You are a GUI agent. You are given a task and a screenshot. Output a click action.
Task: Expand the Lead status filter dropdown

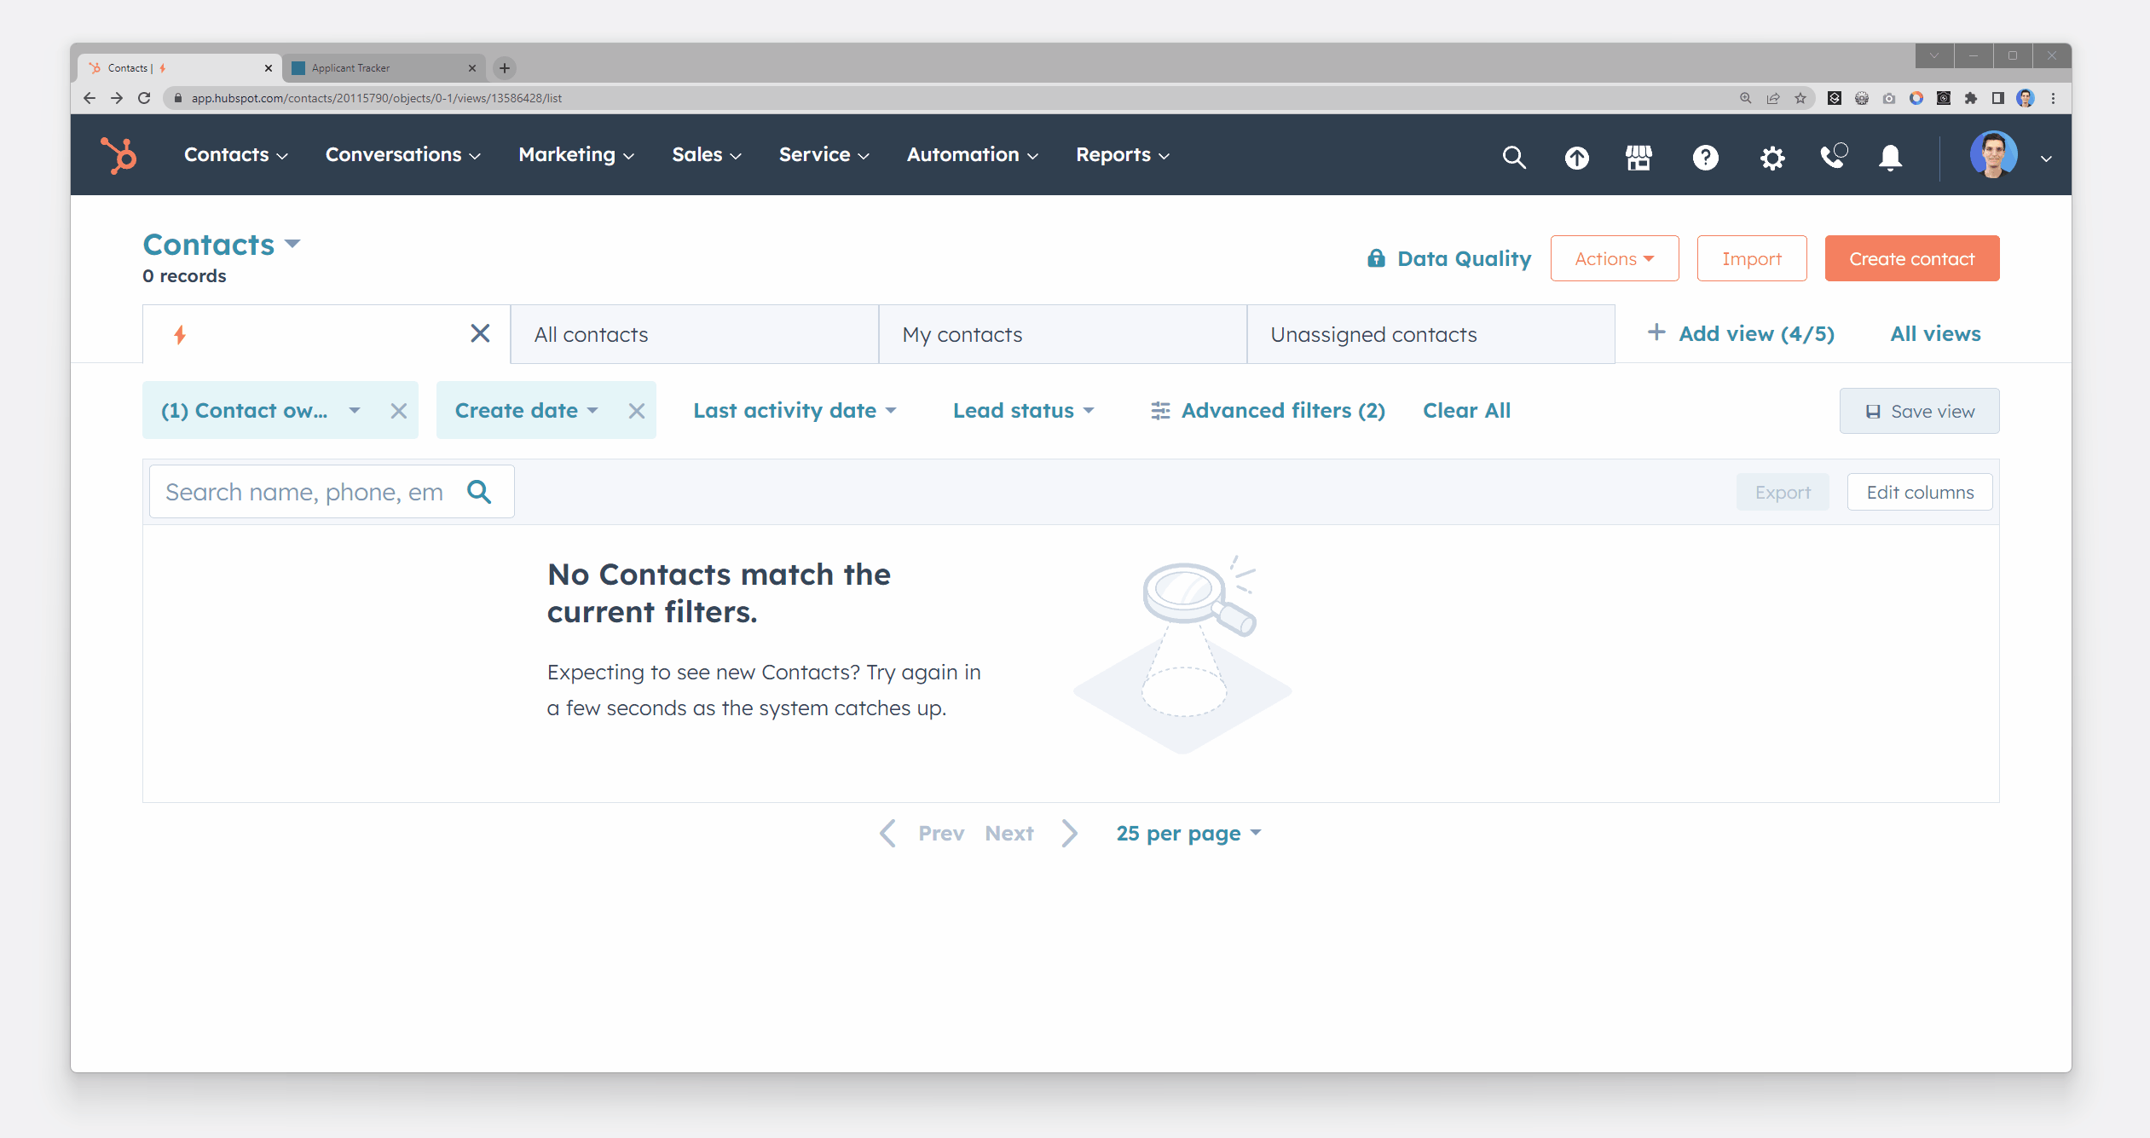pos(1022,411)
